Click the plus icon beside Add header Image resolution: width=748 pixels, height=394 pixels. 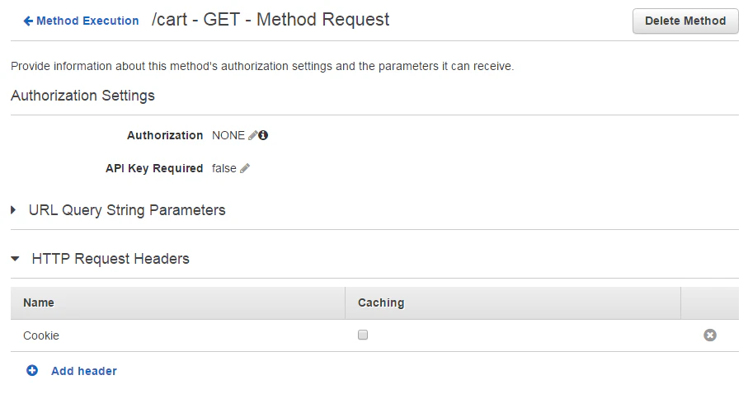click(x=32, y=371)
